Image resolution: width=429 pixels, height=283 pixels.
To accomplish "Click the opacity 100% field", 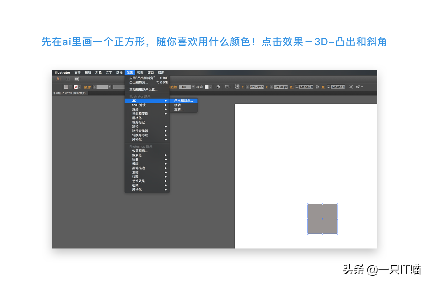I will [x=185, y=87].
